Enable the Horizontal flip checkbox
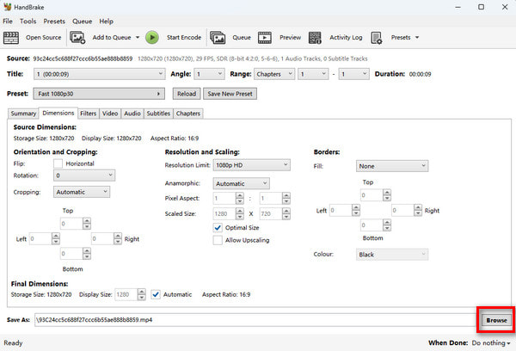The image size is (516, 351). coord(58,163)
